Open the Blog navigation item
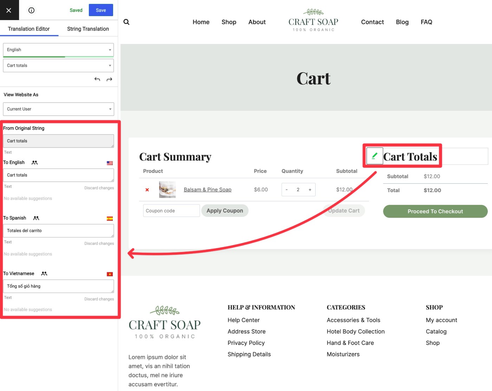The height and width of the screenshot is (391, 492). (402, 22)
